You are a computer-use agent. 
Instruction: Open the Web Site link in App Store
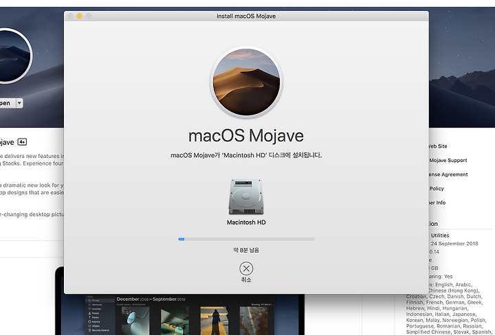[437, 146]
